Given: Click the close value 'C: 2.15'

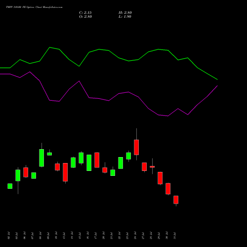Looking at the screenshot, I should pyautogui.click(x=85, y=13).
